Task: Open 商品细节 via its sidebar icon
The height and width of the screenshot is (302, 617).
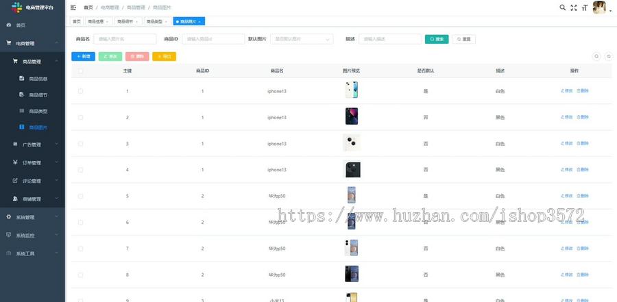Action: click(22, 95)
